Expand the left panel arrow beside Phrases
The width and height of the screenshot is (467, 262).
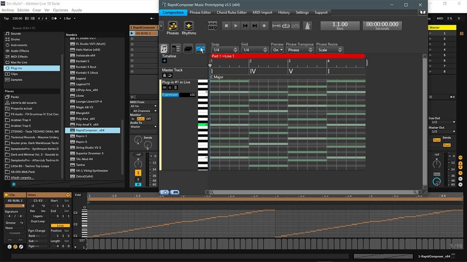161,26
